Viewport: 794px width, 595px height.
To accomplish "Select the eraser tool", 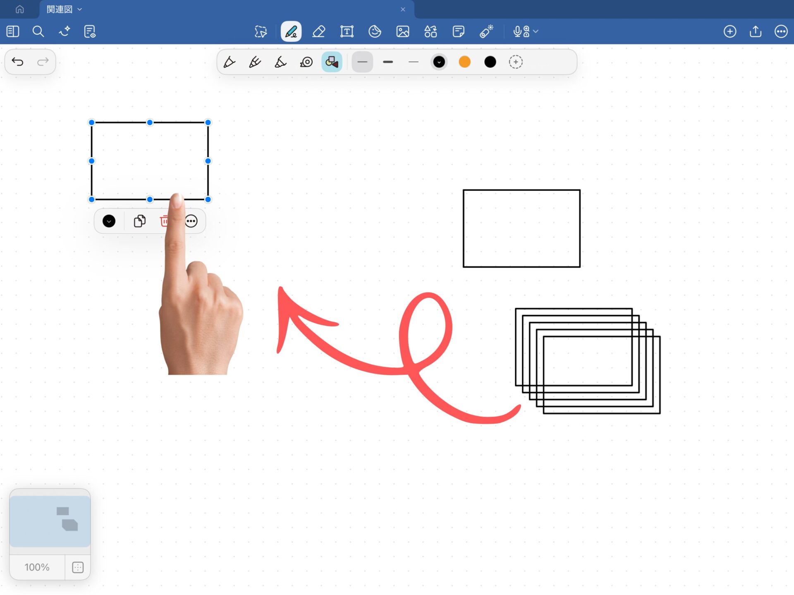I will coord(318,31).
